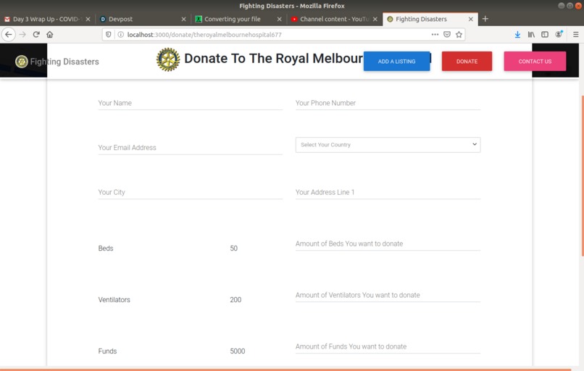
Task: Focus the Your Phone Number field
Action: click(388, 103)
